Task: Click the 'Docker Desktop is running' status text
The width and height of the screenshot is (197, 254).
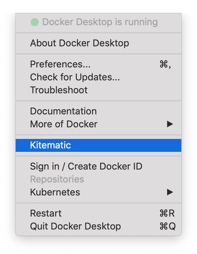Action: click(x=100, y=22)
